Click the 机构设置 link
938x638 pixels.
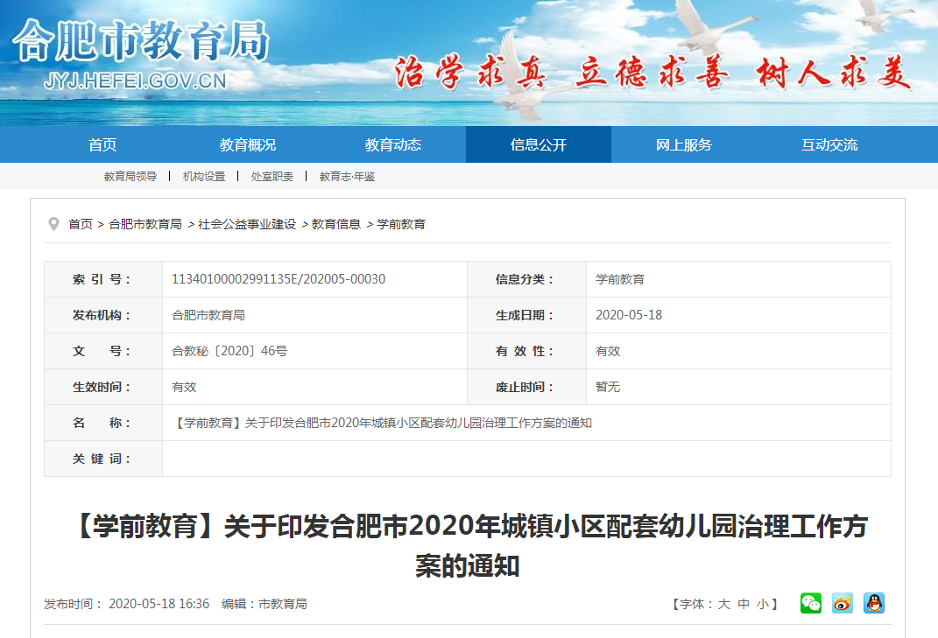203,176
